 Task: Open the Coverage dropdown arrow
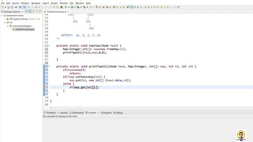pyautogui.click(x=81, y=7)
